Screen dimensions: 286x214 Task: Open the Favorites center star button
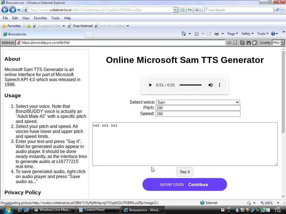click(x=11, y=26)
